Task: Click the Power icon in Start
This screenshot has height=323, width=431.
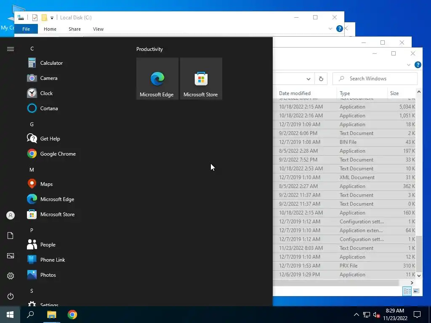Action: click(11, 296)
